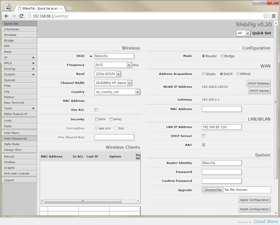Reload the page with the refresh icon
This screenshot has height=225, width=280.
pos(21,16)
